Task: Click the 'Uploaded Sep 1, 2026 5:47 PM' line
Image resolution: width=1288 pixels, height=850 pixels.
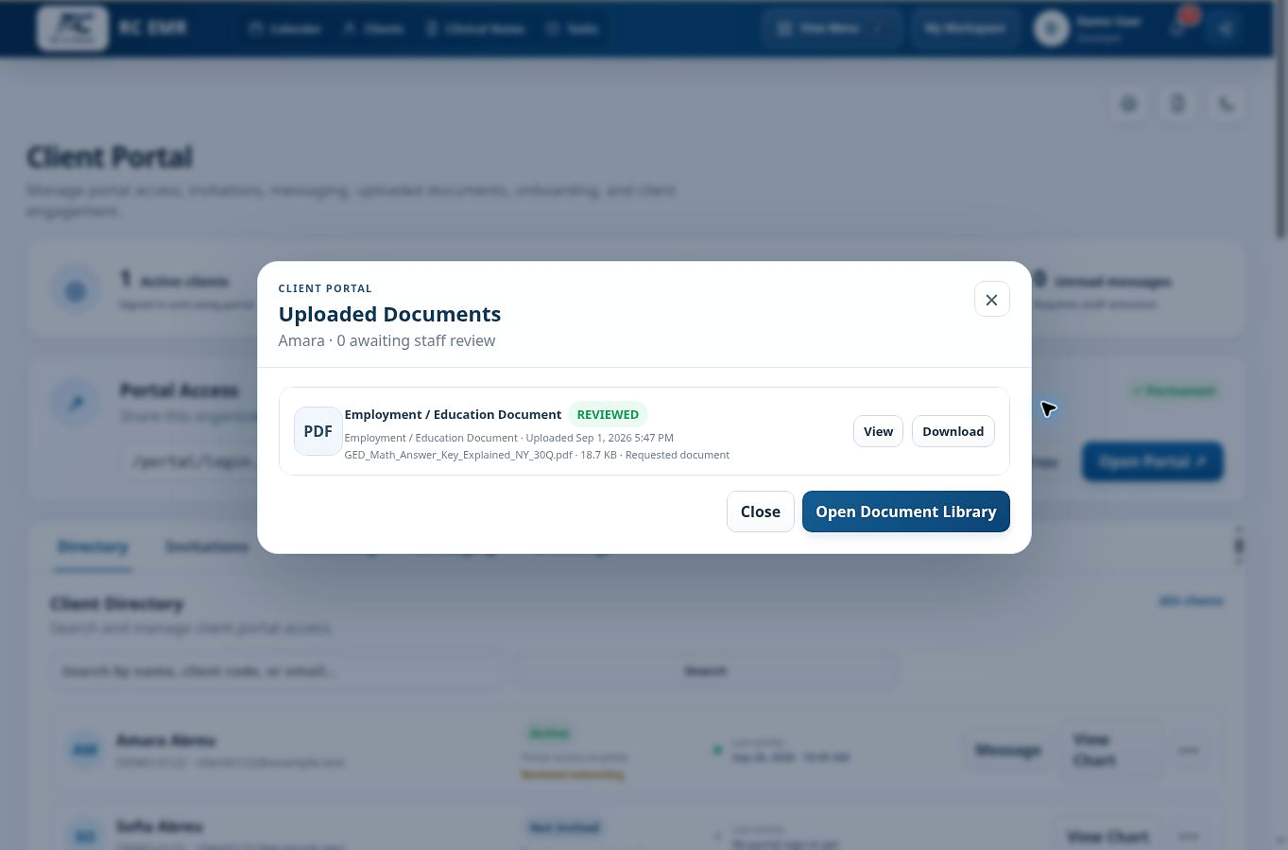Action: 508,438
